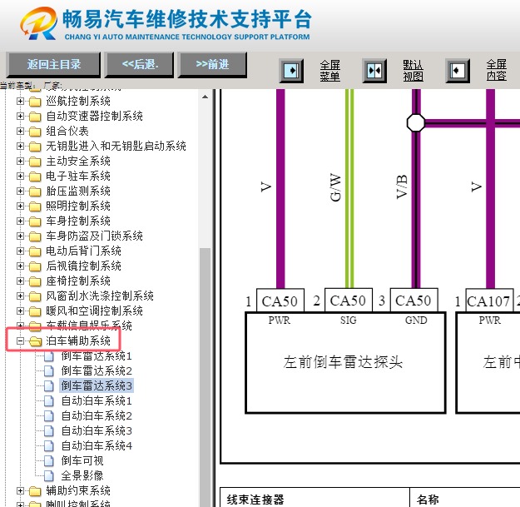Click the page icon of 全景影像
Screen dimensions: 520x507
49,475
